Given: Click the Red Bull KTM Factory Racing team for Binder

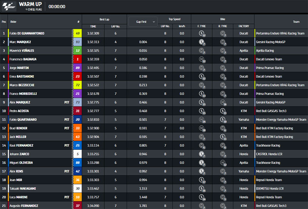Looking at the screenshot, I should pyautogui.click(x=274, y=128).
